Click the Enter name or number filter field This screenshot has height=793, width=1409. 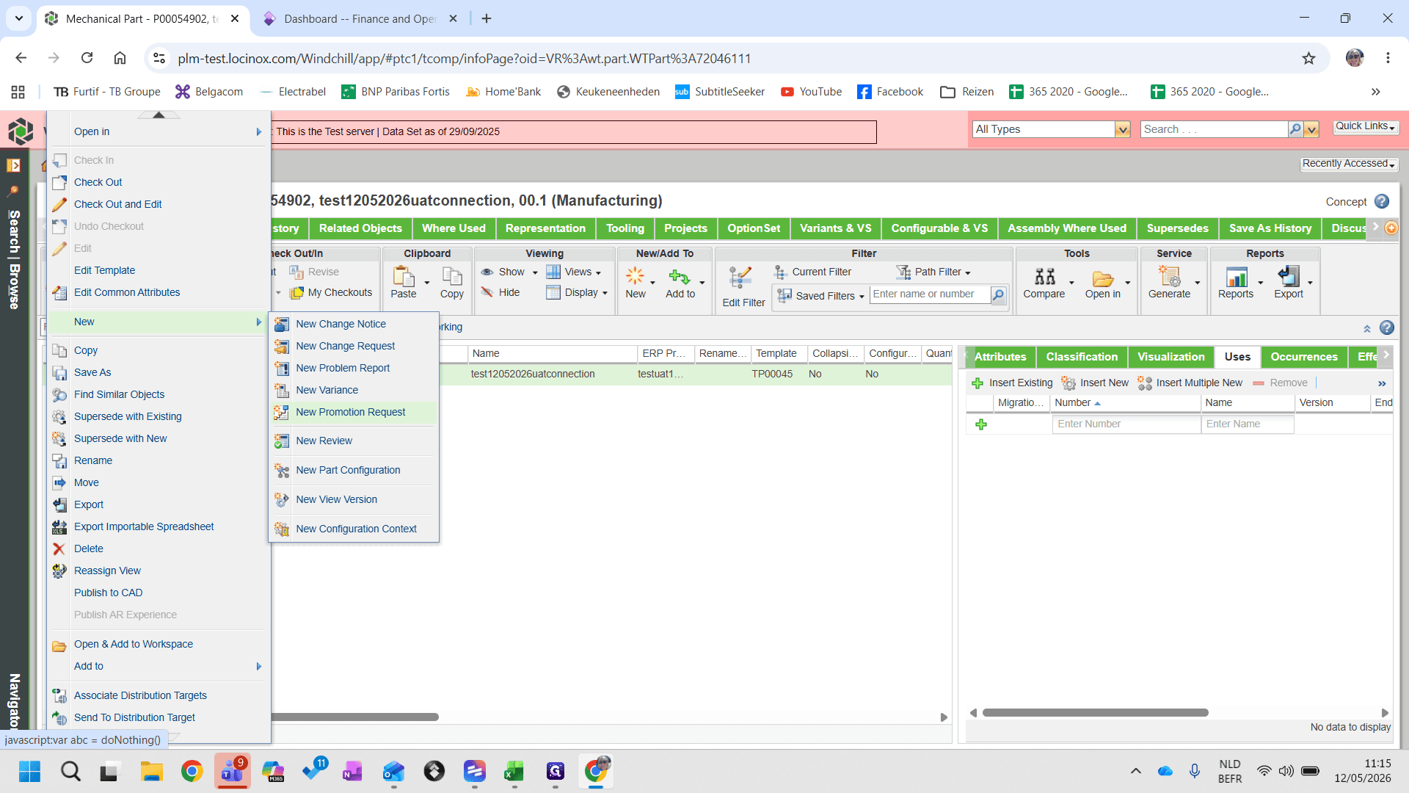[930, 294]
